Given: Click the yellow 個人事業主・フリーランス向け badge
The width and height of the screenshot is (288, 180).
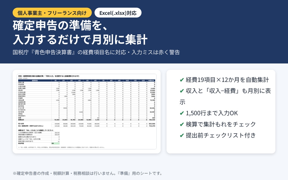Looking at the screenshot, I should pos(52,13).
